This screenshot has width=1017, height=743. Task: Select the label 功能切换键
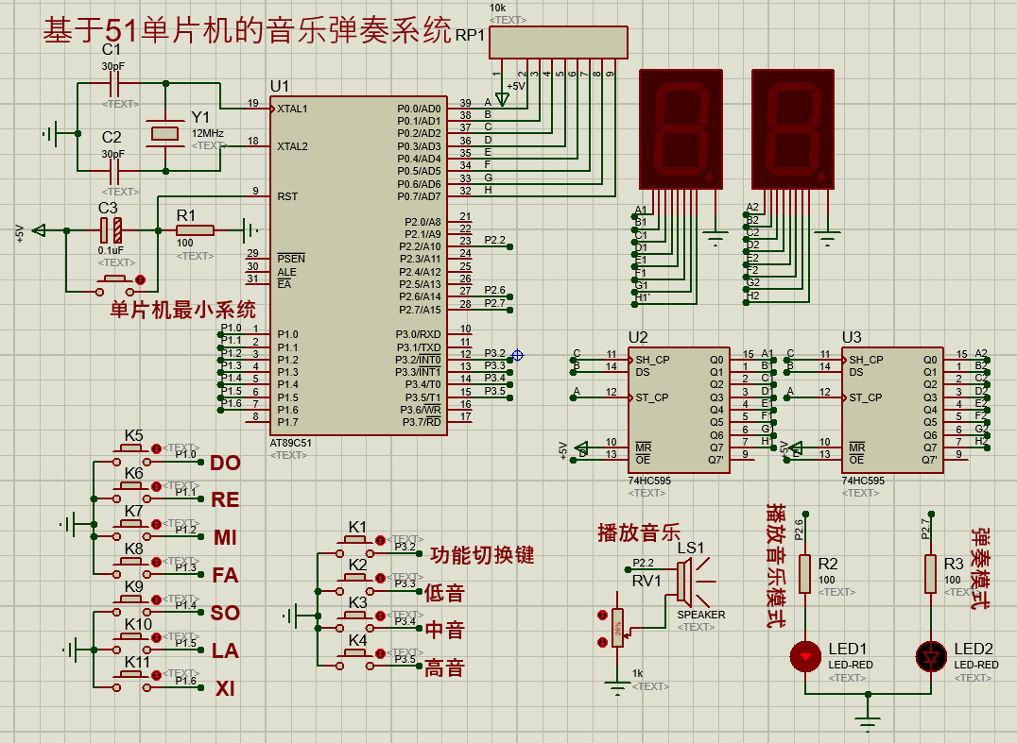(x=482, y=555)
